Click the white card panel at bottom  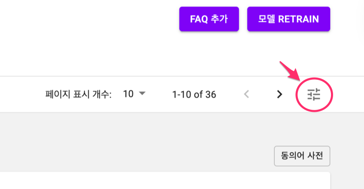tap(165, 180)
